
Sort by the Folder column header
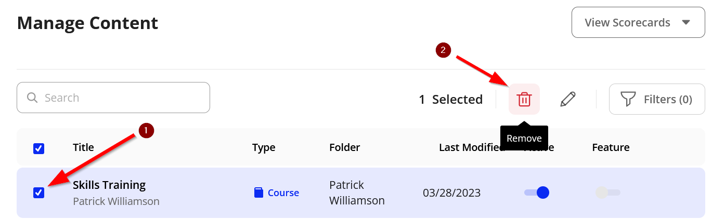(x=344, y=147)
